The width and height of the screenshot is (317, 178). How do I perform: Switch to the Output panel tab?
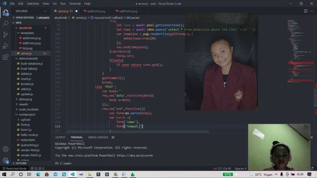(60, 137)
